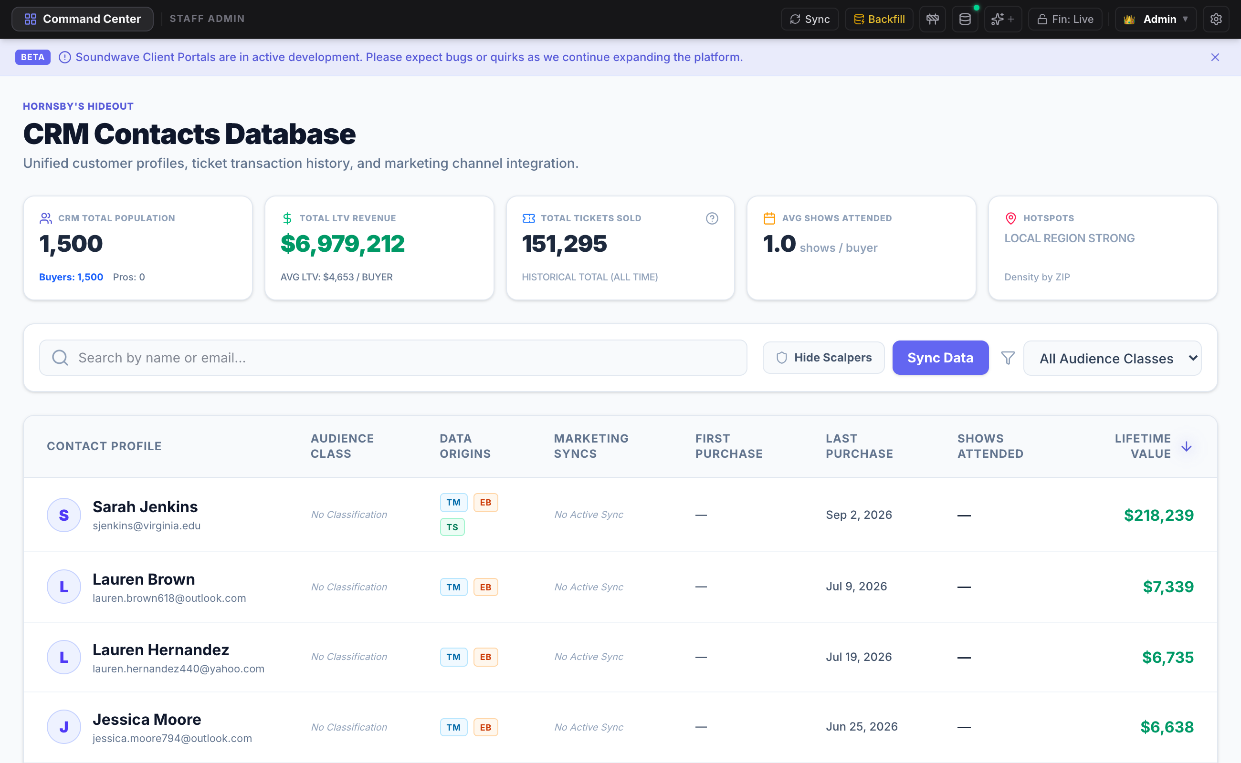The image size is (1241, 763).
Task: Sort by Marketing Syncs column header
Action: coord(591,446)
